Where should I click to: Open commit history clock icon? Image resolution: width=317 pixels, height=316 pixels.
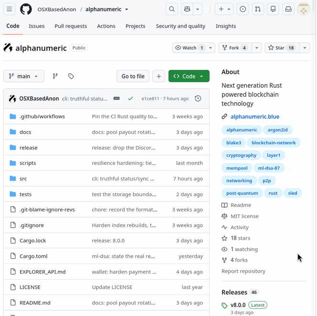coord(198,98)
